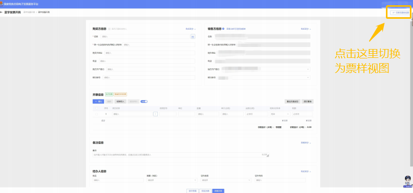Screen dimensions: 413x193
Task: Focus the 税额 input in row 1
Action: [x=303, y=114]
